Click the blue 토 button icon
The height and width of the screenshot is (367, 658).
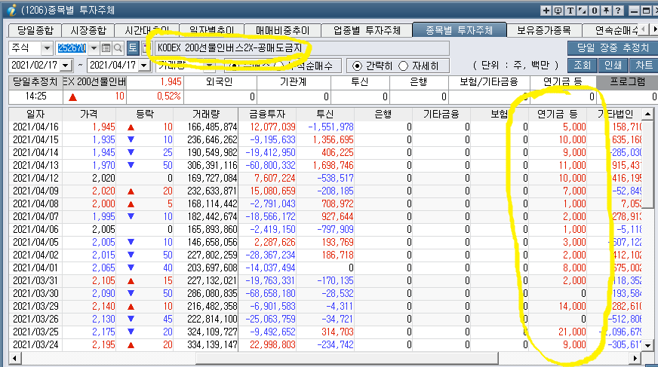click(133, 48)
